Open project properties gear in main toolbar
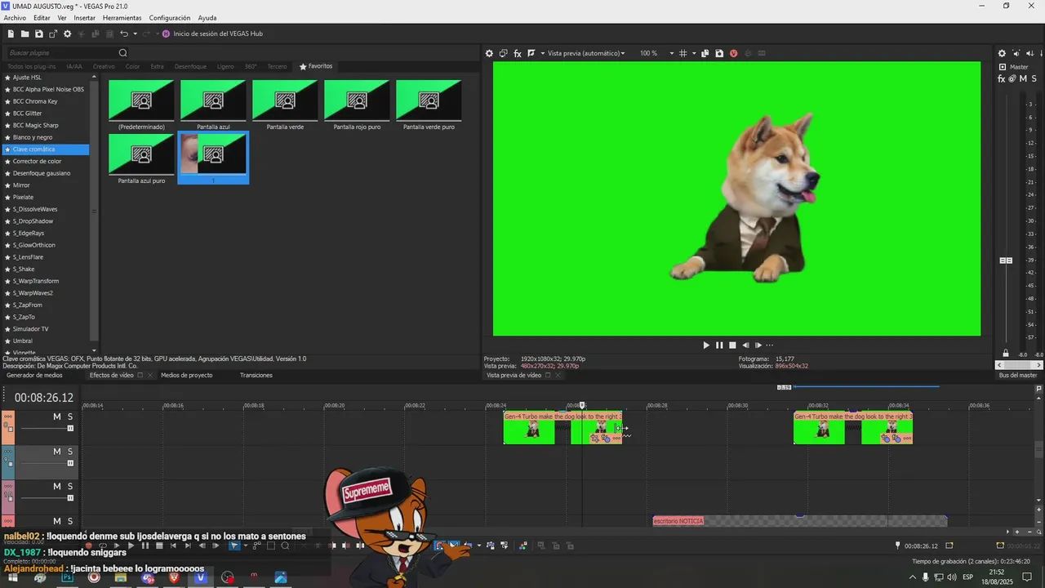Image resolution: width=1045 pixels, height=588 pixels. pos(68,33)
